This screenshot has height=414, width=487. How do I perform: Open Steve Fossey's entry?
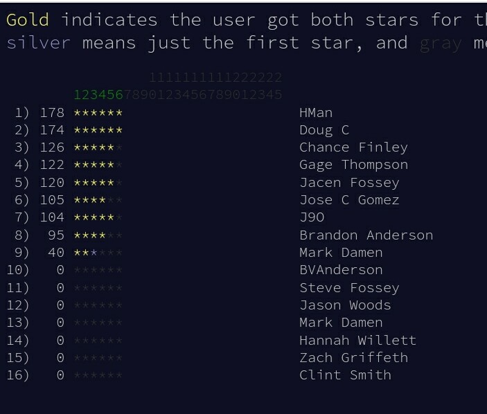click(349, 288)
